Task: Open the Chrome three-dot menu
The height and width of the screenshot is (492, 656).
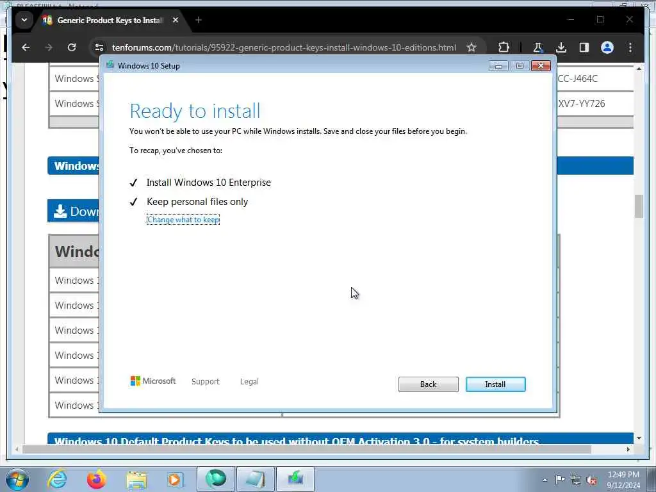Action: pos(630,47)
